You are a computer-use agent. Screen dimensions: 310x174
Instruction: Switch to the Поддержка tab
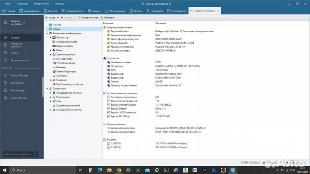(x=155, y=11)
